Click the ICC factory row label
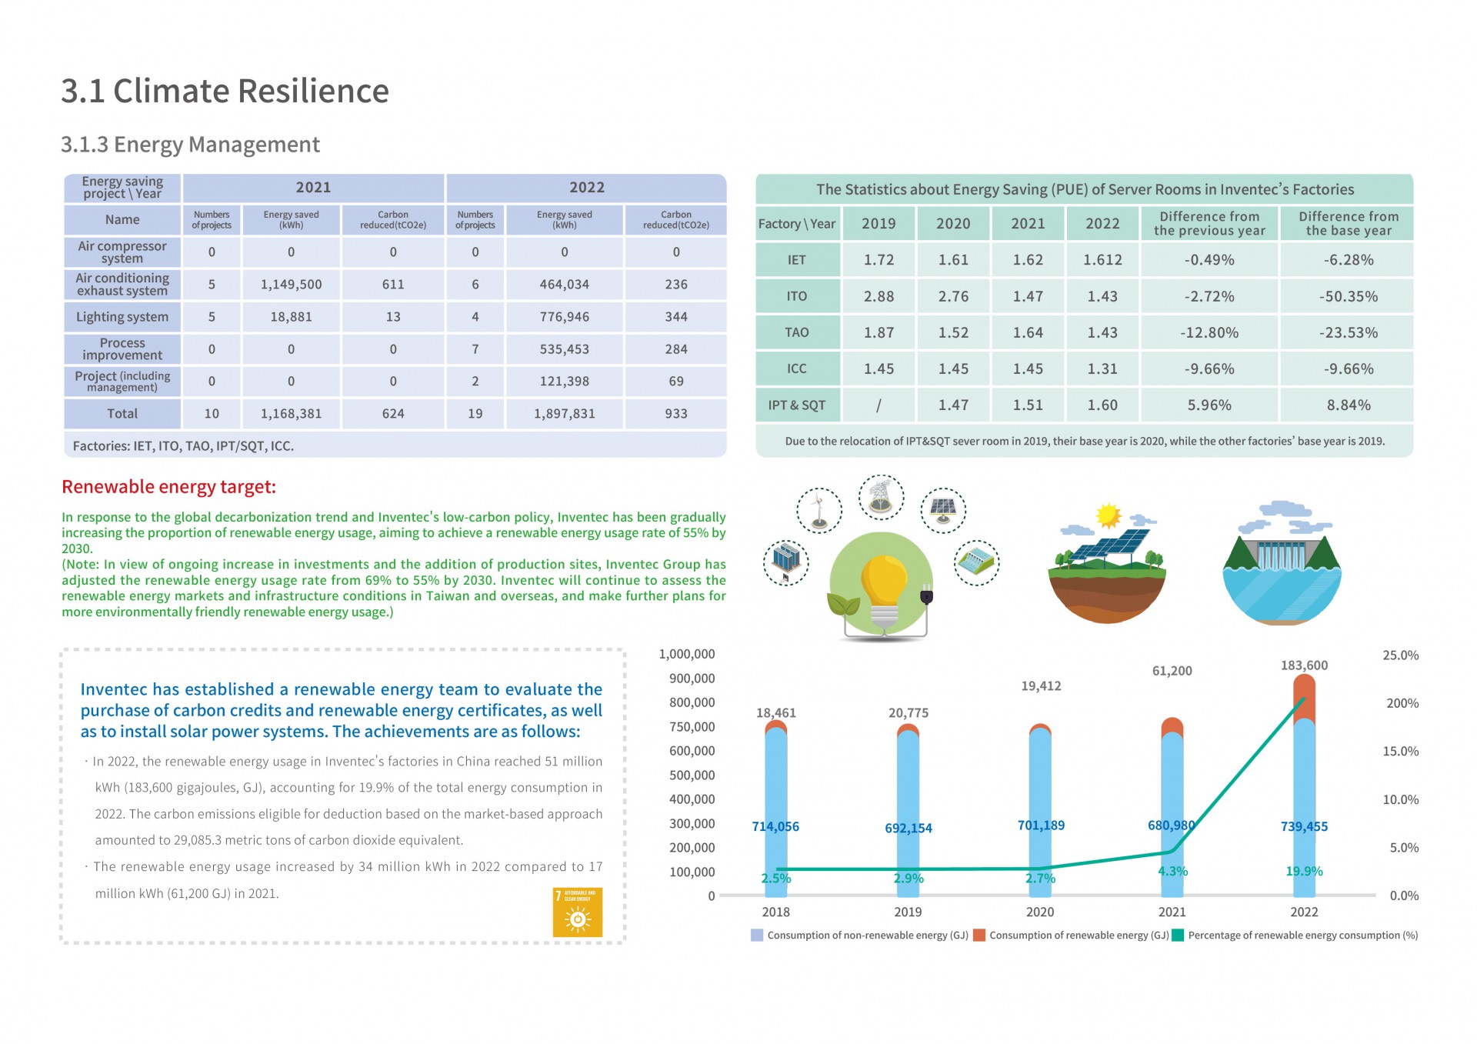The height and width of the screenshot is (1044, 1477). pyautogui.click(x=797, y=369)
